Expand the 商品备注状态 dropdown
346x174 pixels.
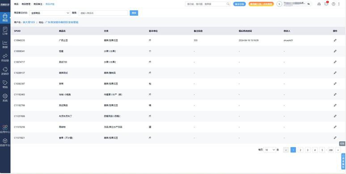click(50, 13)
